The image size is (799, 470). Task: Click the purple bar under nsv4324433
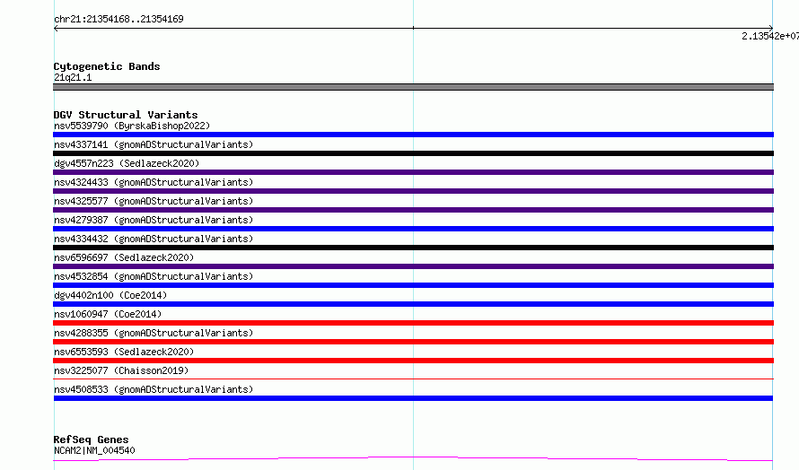point(413,191)
